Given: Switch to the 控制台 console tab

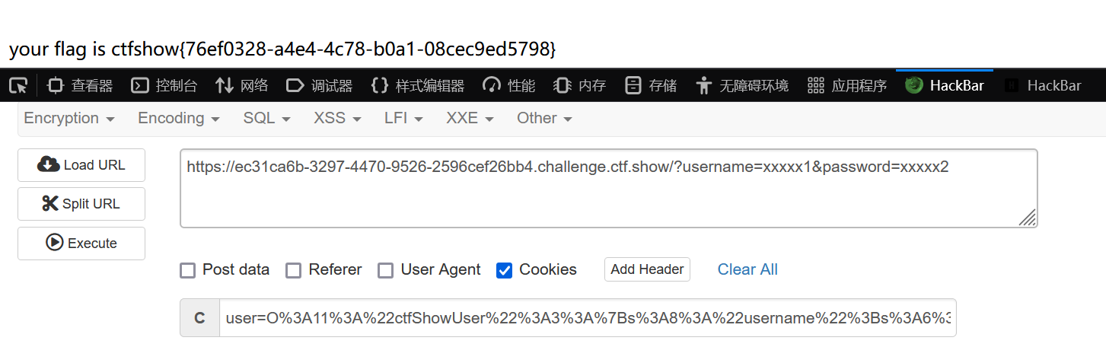Looking at the screenshot, I should (x=164, y=86).
